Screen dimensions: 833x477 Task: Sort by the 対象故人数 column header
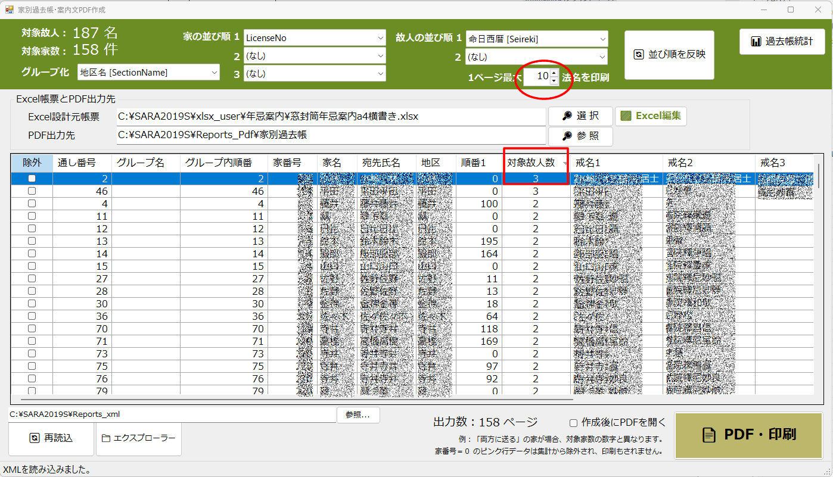pos(536,163)
